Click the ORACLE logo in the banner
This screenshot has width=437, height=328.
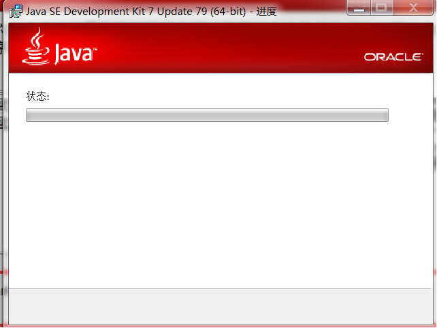pos(393,57)
